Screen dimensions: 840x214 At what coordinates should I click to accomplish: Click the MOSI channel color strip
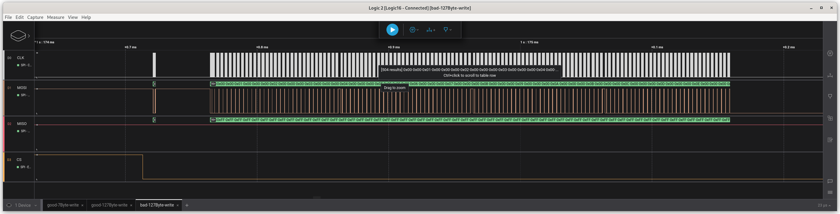coord(4,98)
